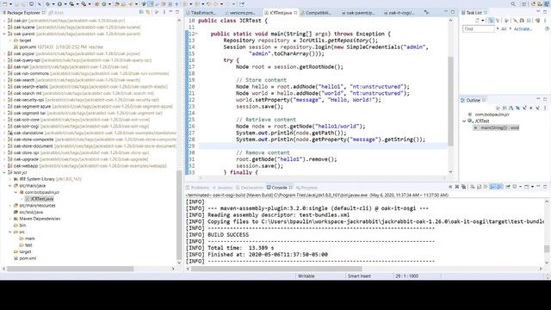Open the Open Console dropdown arrow
The image size is (551, 310).
click(532, 187)
